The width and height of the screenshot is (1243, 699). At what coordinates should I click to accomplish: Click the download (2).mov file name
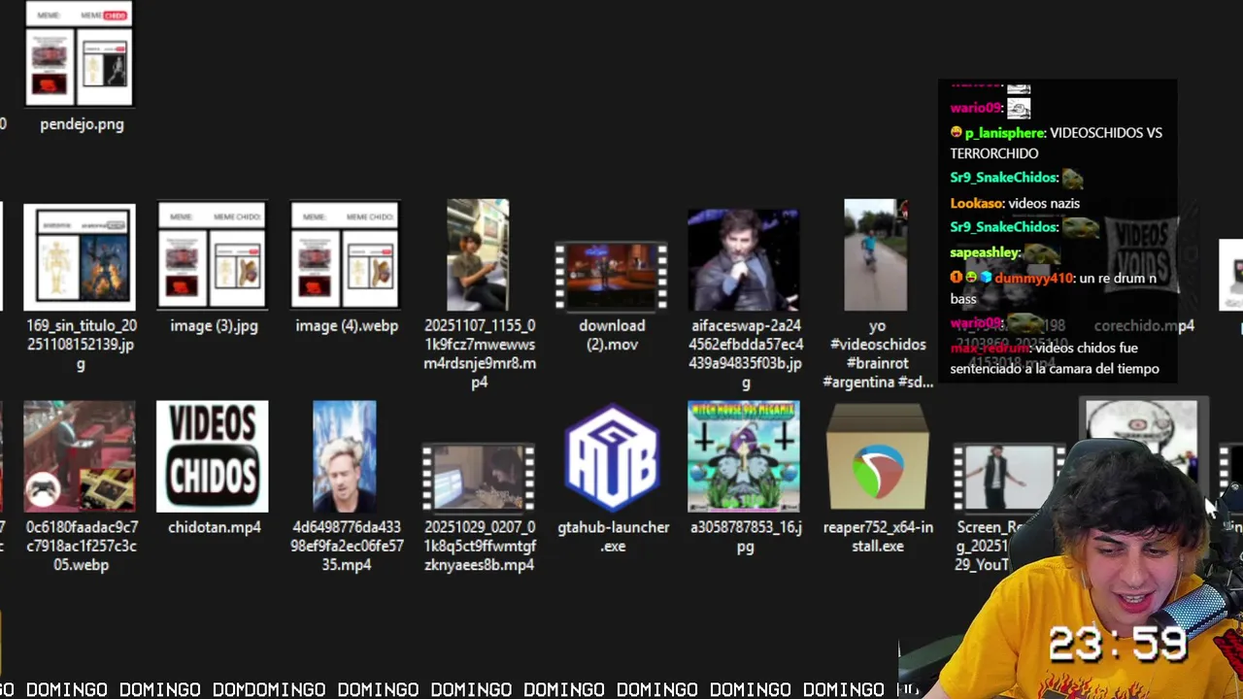tap(612, 335)
